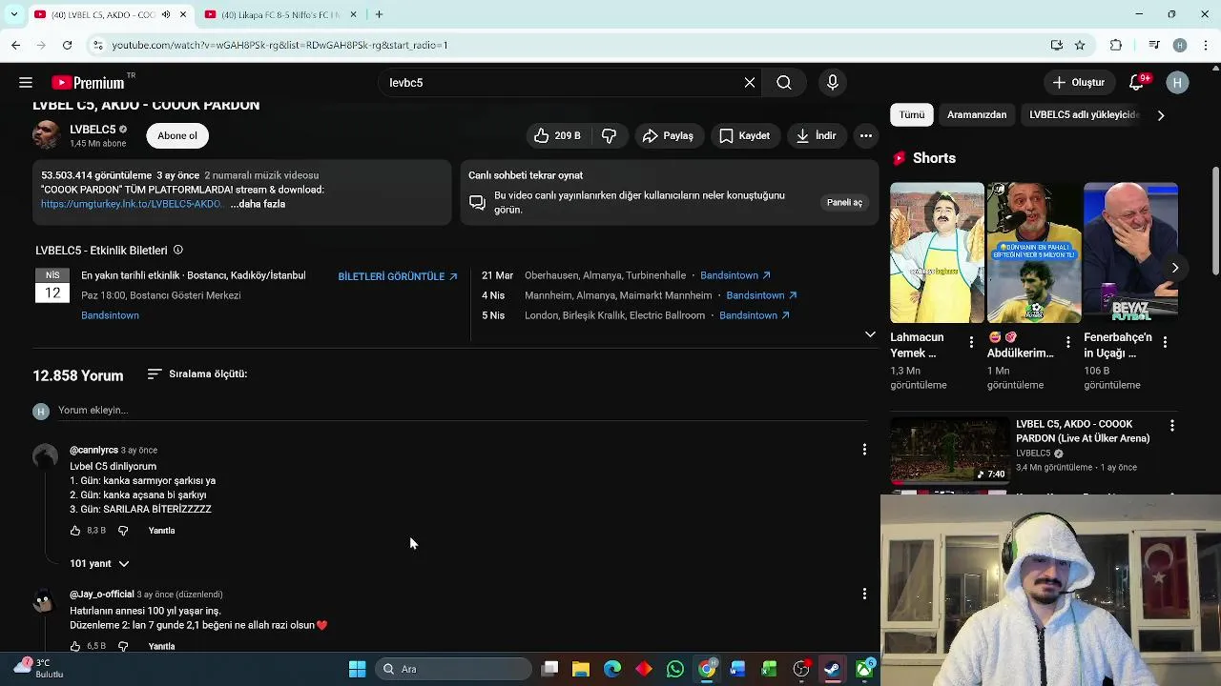1221x686 pixels.
Task: Open options for Live At Ülker Arena video
Action: tap(1172, 426)
